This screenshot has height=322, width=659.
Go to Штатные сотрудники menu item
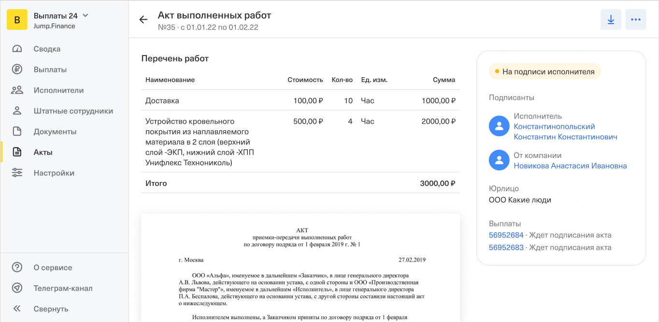[x=73, y=111]
